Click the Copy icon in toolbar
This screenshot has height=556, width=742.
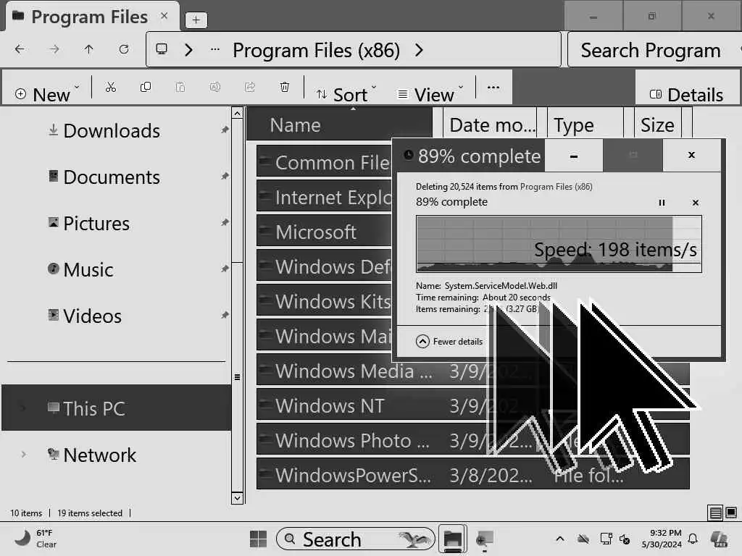point(145,87)
